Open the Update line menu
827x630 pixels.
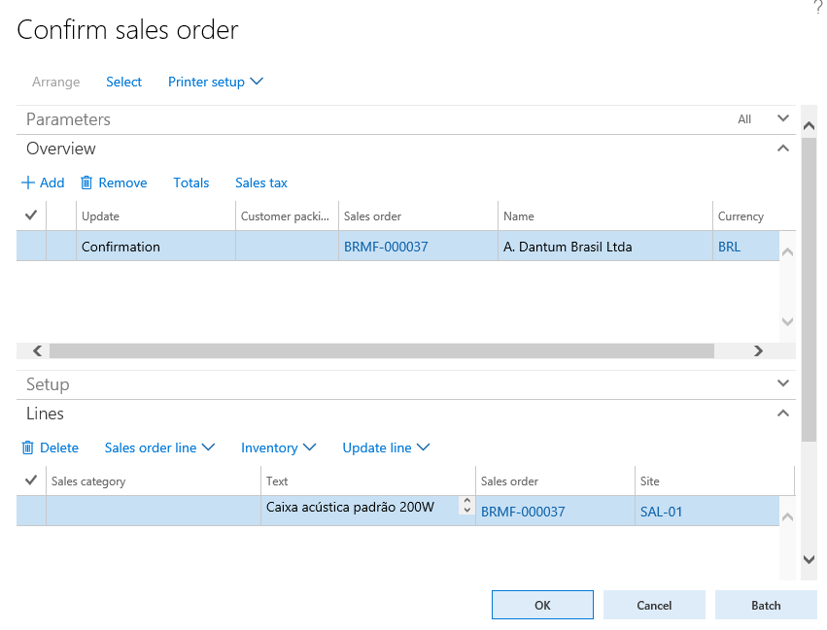385,448
